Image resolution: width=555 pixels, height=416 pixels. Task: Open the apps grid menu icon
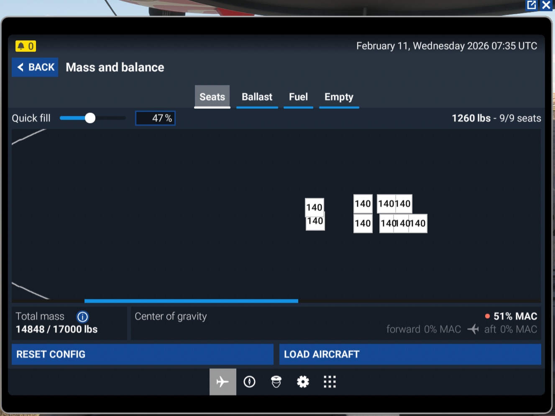pyautogui.click(x=330, y=382)
